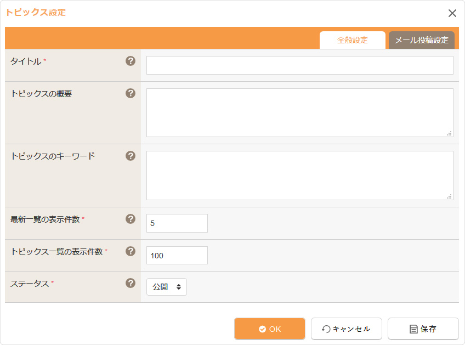Select the 全般設定 tab
Image resolution: width=465 pixels, height=345 pixels.
[x=352, y=40]
